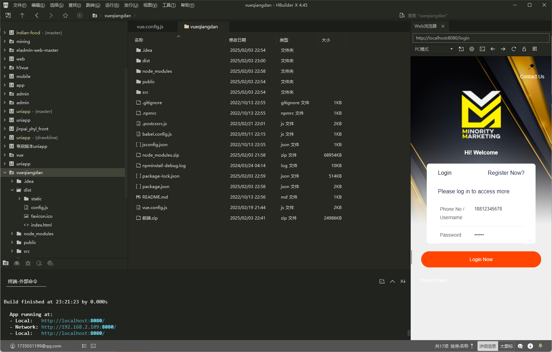This screenshot has height=352, width=552.
Task: Expand the node_modules folder in tree
Action: coord(12,234)
